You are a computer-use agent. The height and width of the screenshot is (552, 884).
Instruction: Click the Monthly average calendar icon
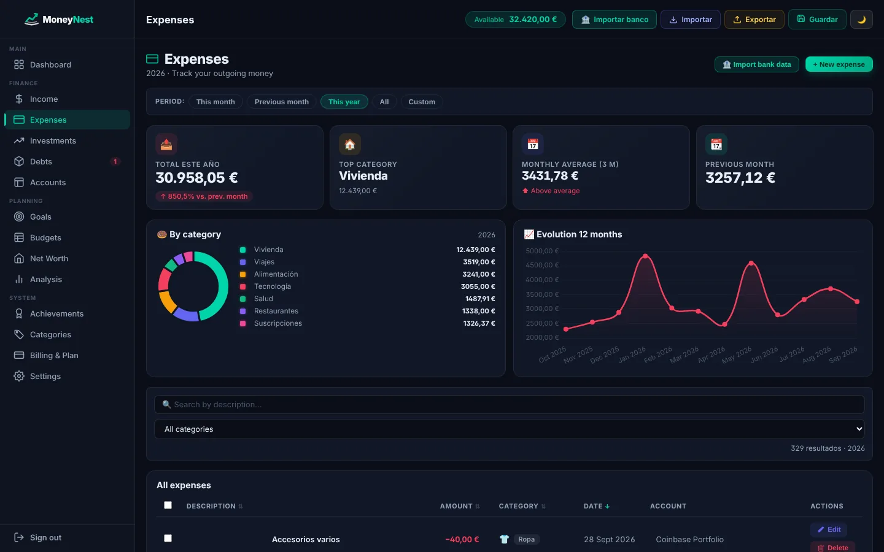click(533, 144)
